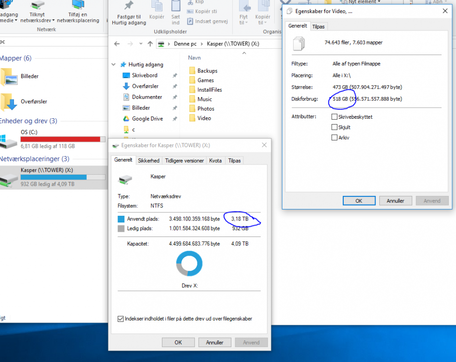The height and width of the screenshot is (362, 456).
Task: Click Kasper (\\TOWER) (X:) breadcrumb
Action: point(233,44)
